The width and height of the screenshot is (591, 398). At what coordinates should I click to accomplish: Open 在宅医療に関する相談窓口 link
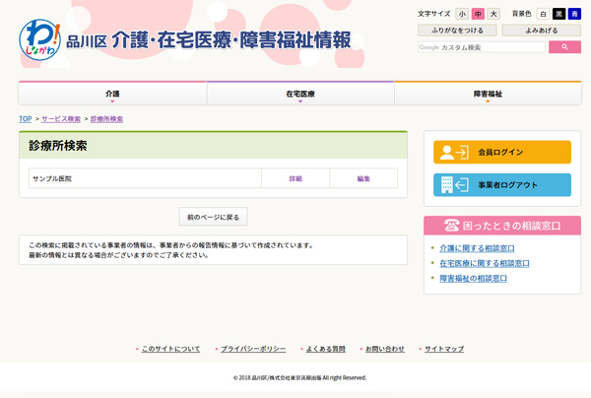click(485, 263)
